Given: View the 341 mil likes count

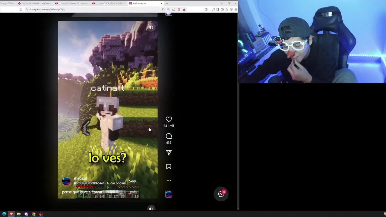Looking at the screenshot, I should pos(169,126).
